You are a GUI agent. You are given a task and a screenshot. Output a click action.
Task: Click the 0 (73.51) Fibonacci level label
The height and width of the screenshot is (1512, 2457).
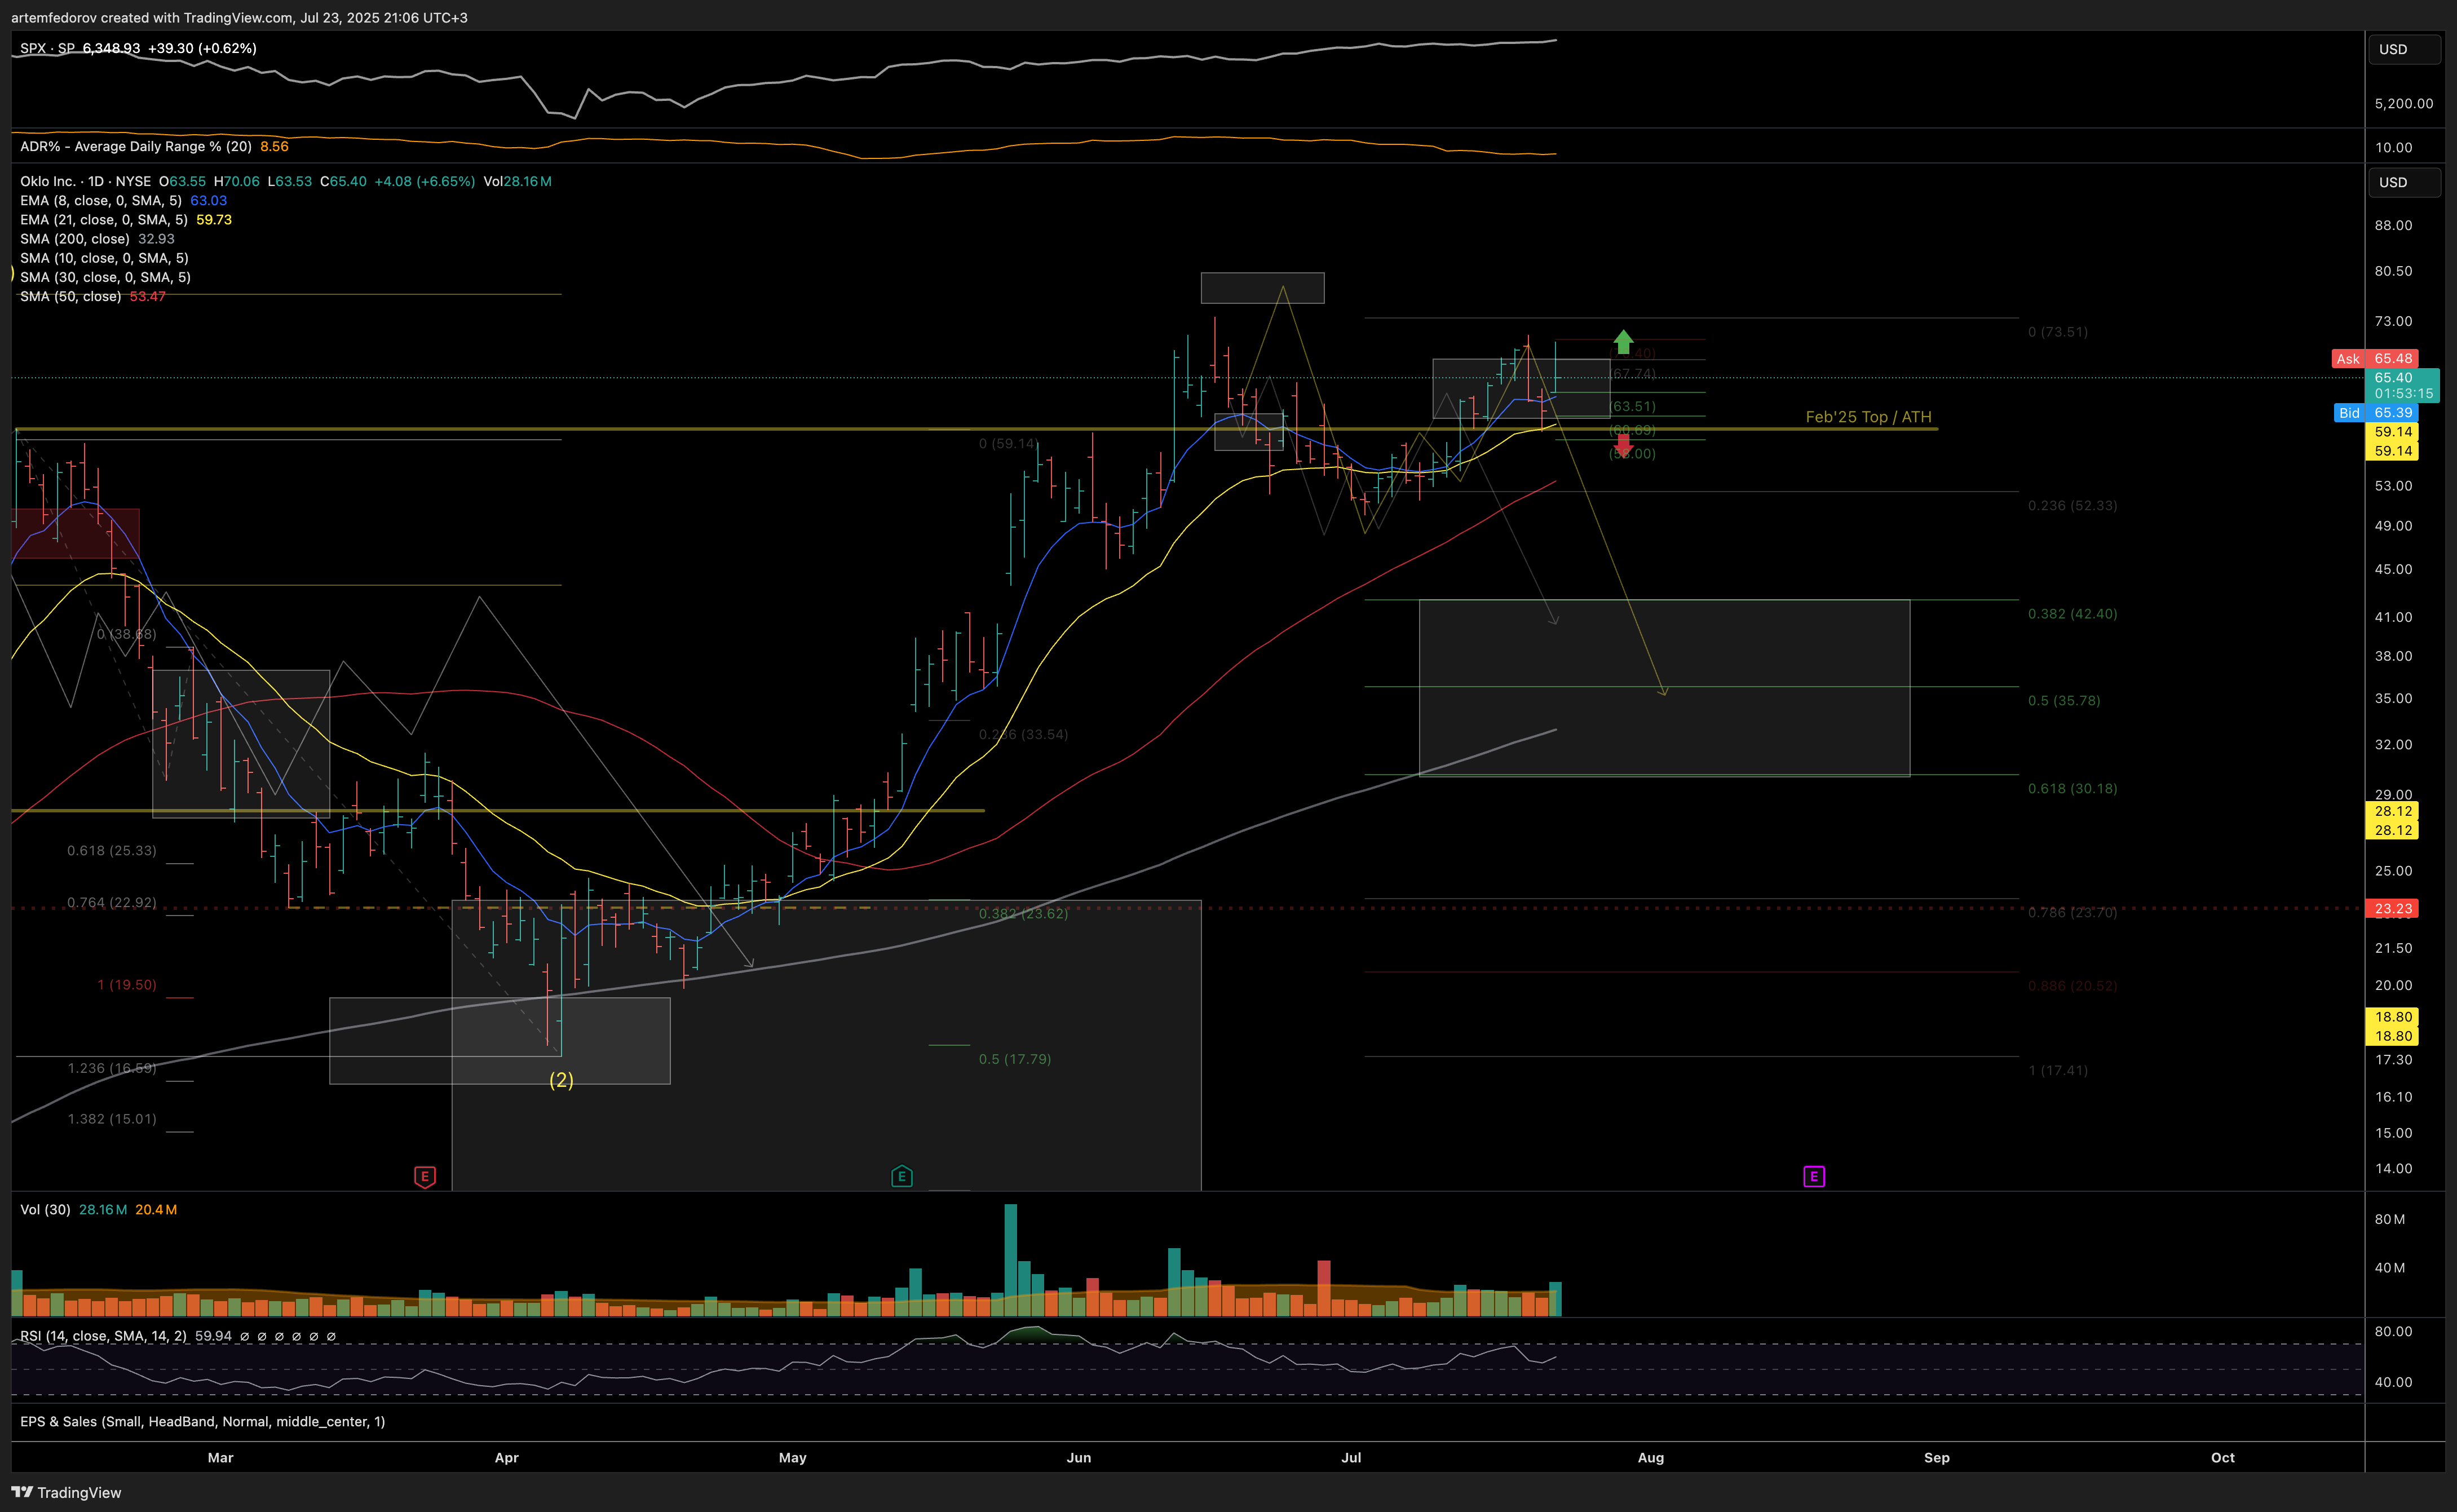[x=2057, y=332]
